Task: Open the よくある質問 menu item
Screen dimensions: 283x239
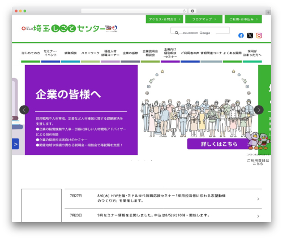Action: tap(232, 53)
